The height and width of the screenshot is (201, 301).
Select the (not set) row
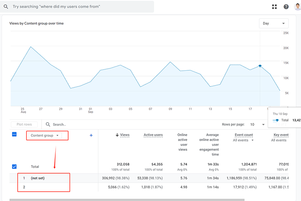[x=37, y=178]
